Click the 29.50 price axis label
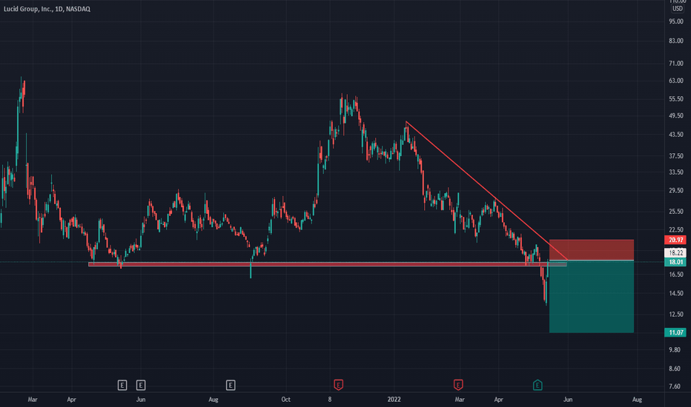 click(676, 190)
